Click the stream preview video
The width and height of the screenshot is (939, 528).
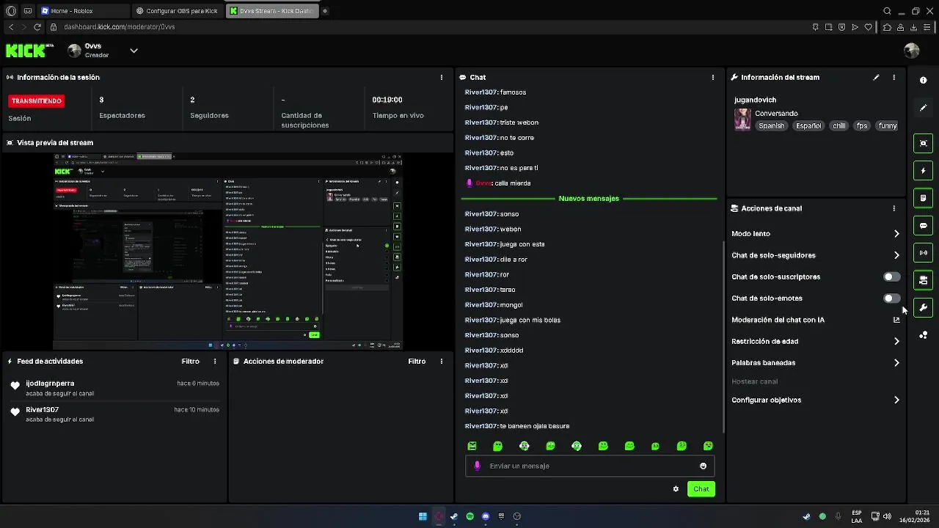227,252
